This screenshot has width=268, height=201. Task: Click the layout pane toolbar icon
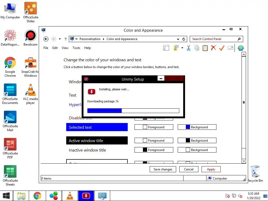point(166,48)
